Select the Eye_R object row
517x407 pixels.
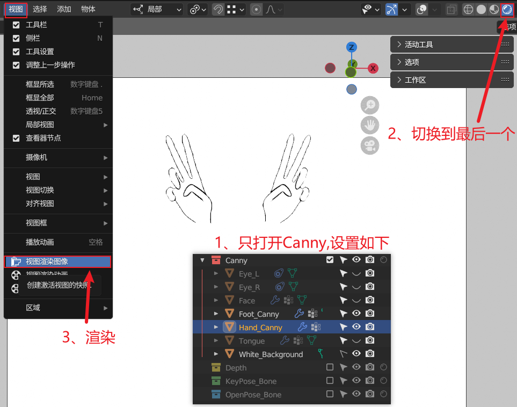(292, 287)
